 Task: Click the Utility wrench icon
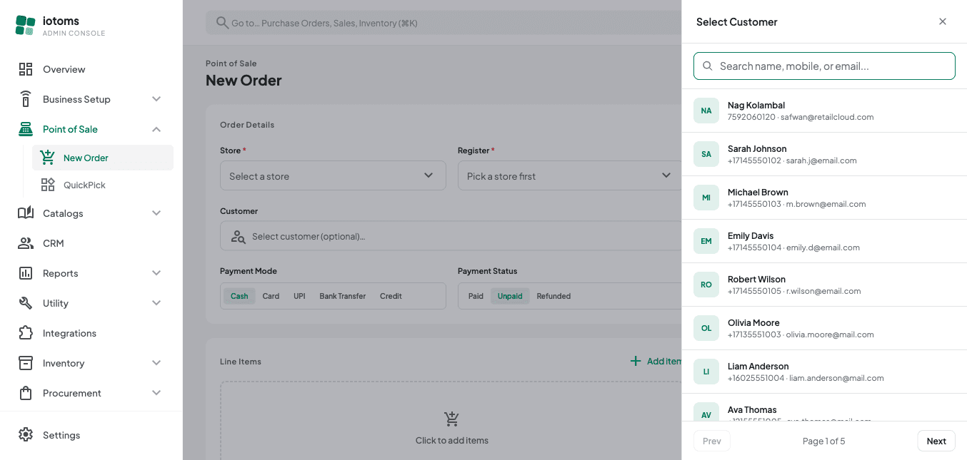click(x=26, y=303)
